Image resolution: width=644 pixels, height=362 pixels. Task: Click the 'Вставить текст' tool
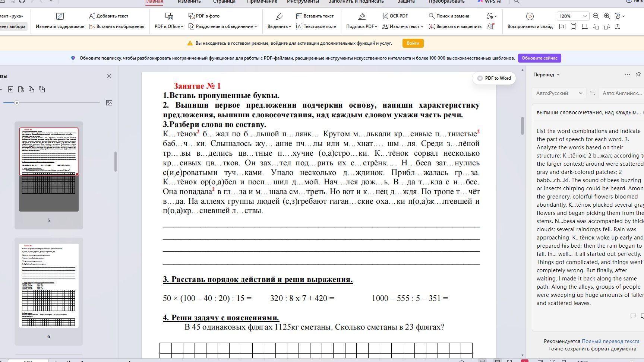[315, 16]
